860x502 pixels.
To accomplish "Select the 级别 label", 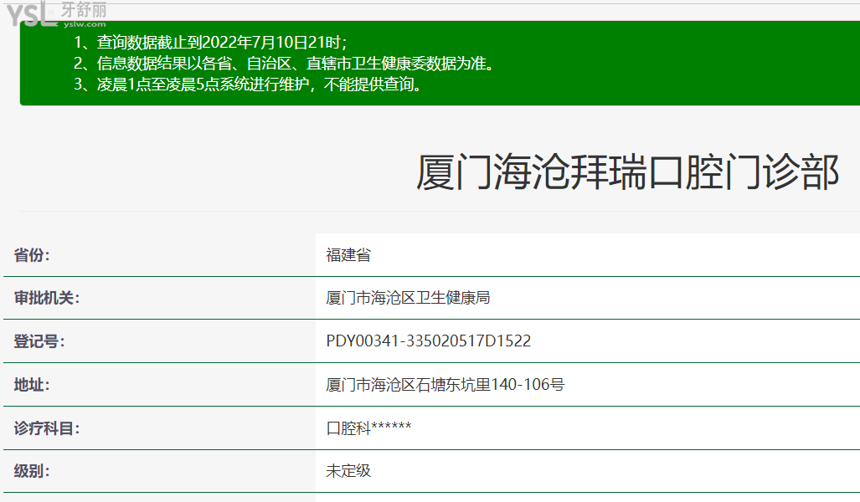I will click(32, 471).
